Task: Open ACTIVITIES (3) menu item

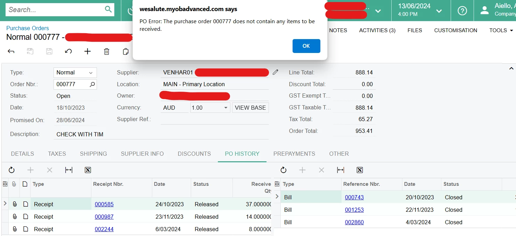Action: click(x=377, y=30)
